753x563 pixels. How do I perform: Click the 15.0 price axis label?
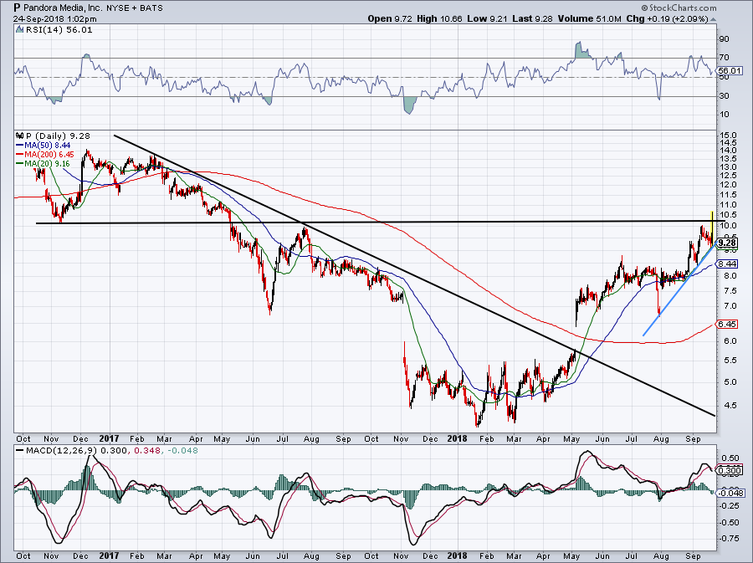coord(727,136)
